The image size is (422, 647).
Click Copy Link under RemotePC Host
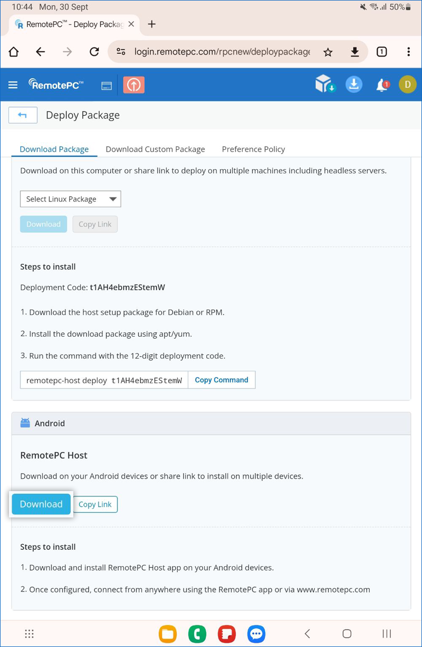[95, 504]
